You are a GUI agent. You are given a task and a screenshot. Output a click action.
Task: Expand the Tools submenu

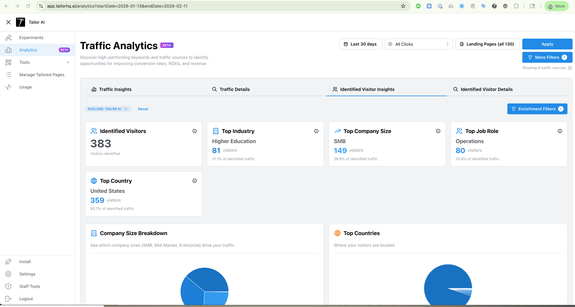(x=67, y=62)
